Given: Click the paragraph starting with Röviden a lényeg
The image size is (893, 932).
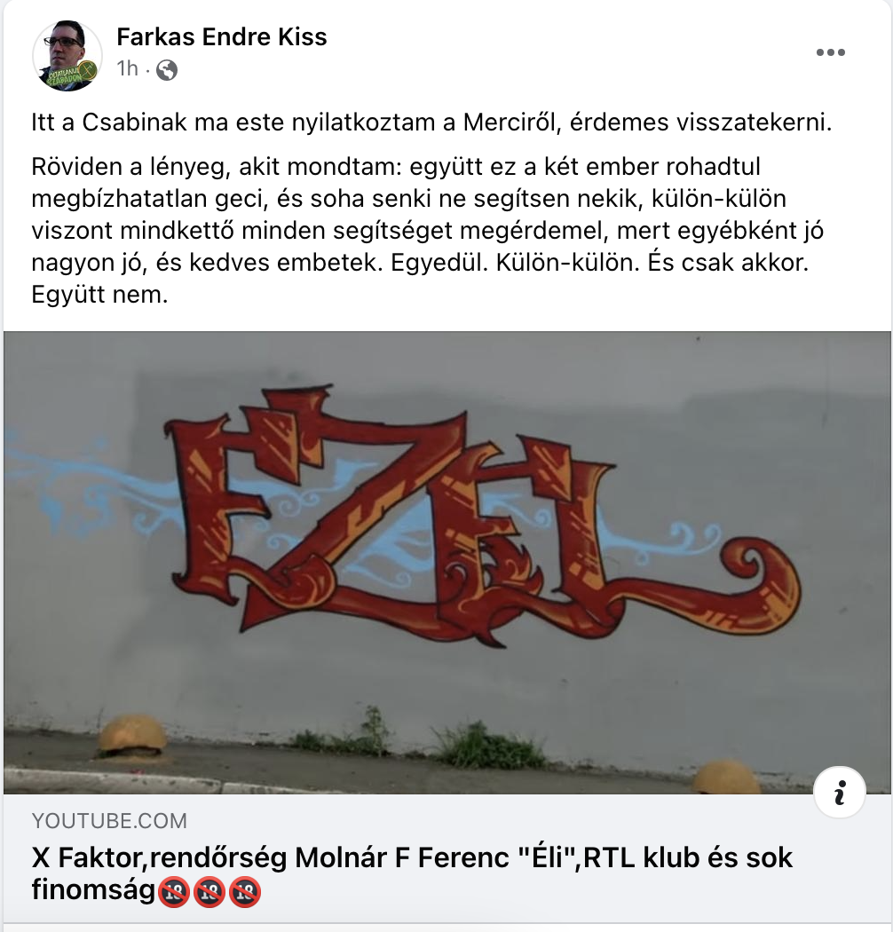Looking at the screenshot, I should (x=428, y=231).
